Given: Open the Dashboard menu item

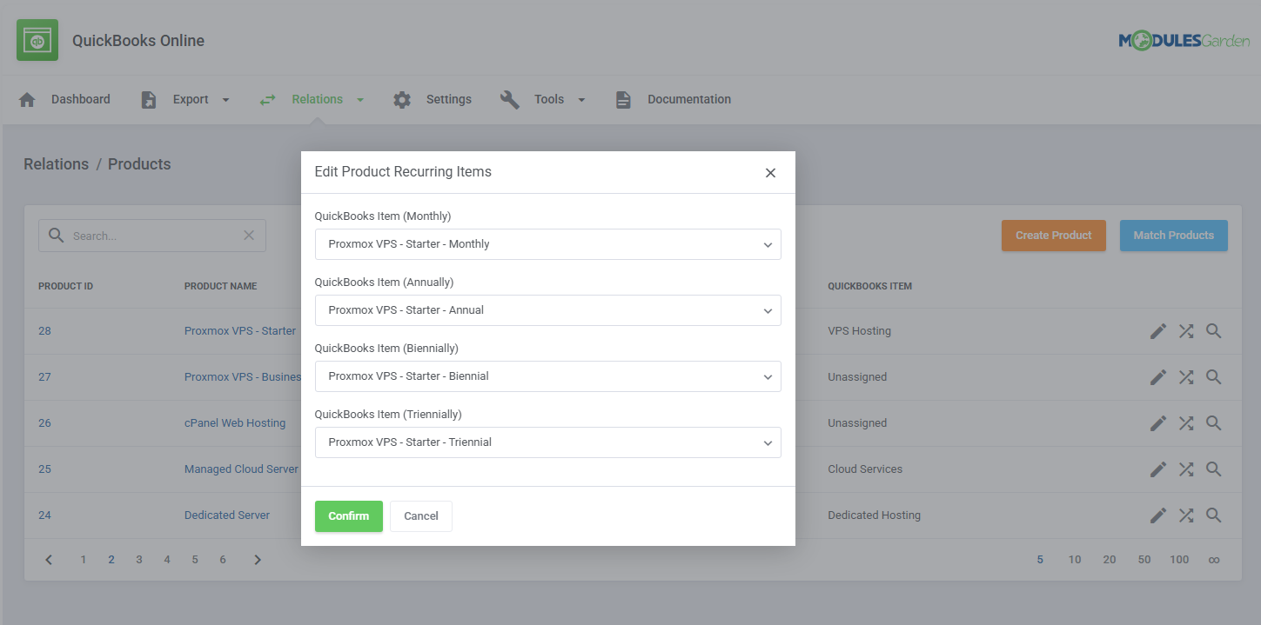Looking at the screenshot, I should 80,99.
